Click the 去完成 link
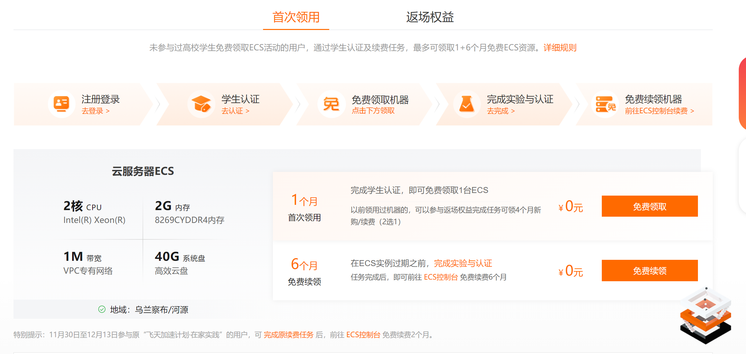 [501, 111]
